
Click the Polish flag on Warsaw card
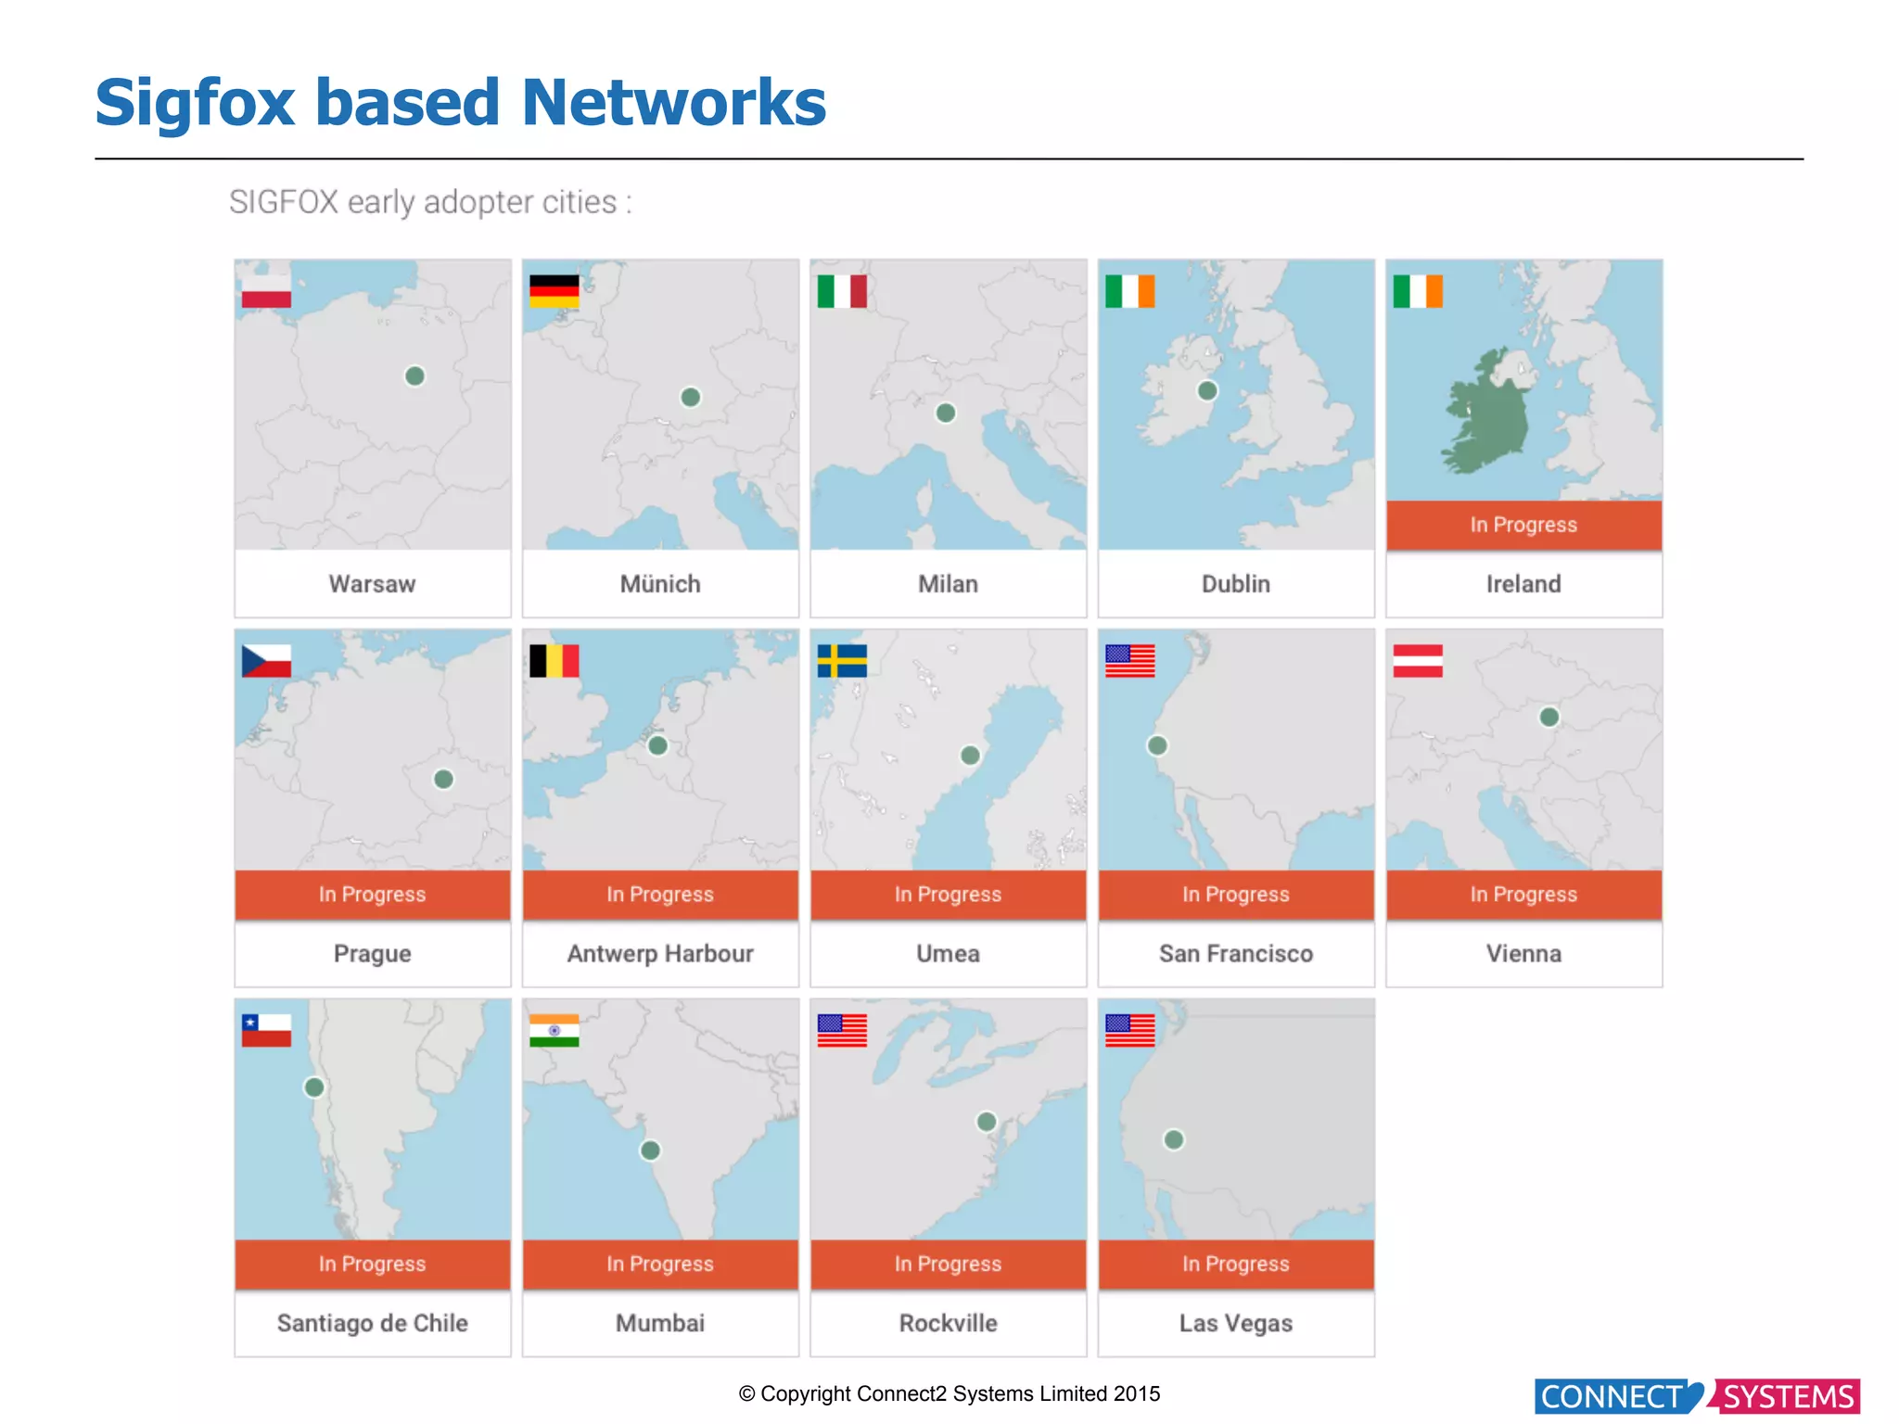tap(266, 291)
